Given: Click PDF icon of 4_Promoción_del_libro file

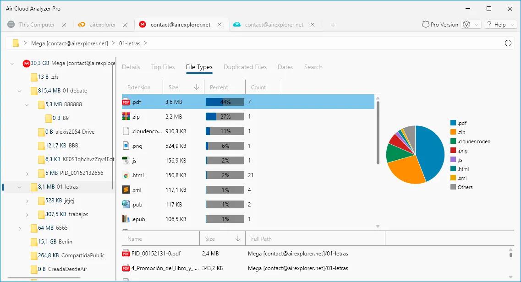Looking at the screenshot, I should tap(126, 268).
